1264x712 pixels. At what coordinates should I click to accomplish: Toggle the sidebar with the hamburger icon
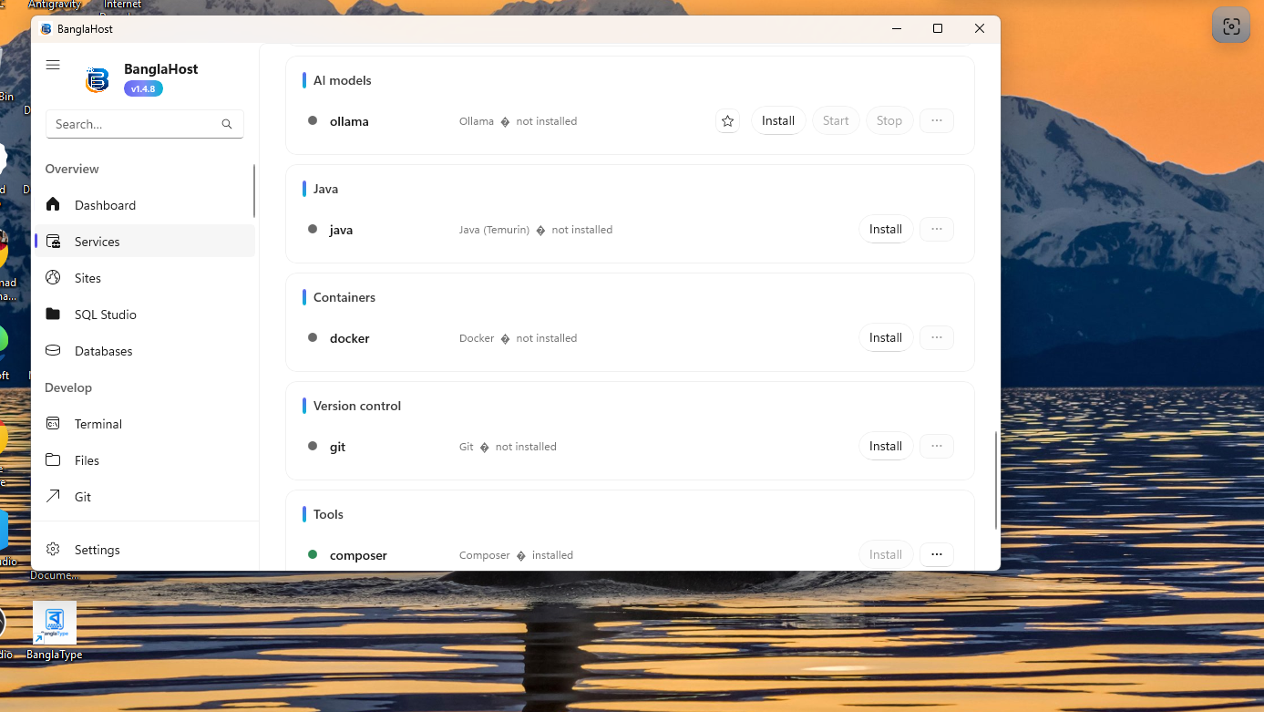(53, 65)
